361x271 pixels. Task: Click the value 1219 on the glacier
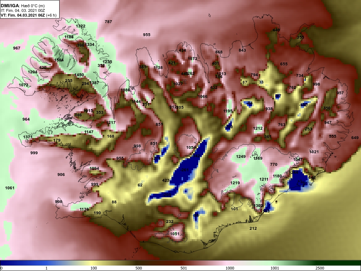pyautogui.click(x=235, y=183)
